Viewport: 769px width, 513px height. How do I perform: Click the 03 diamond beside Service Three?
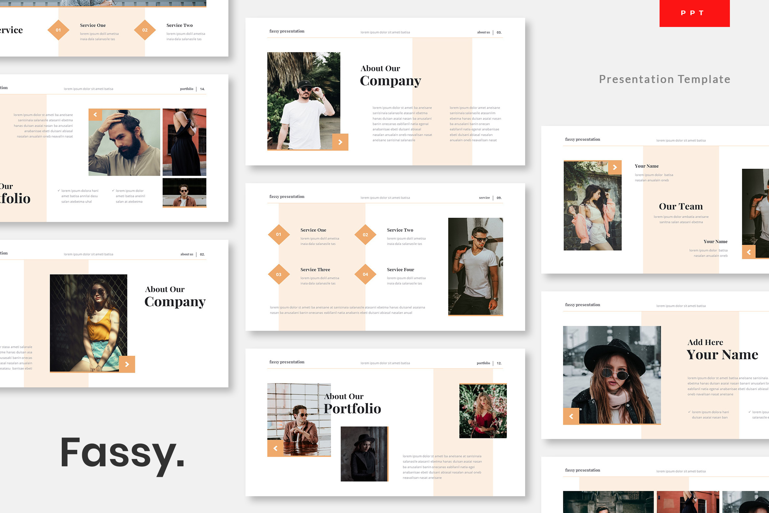(279, 274)
